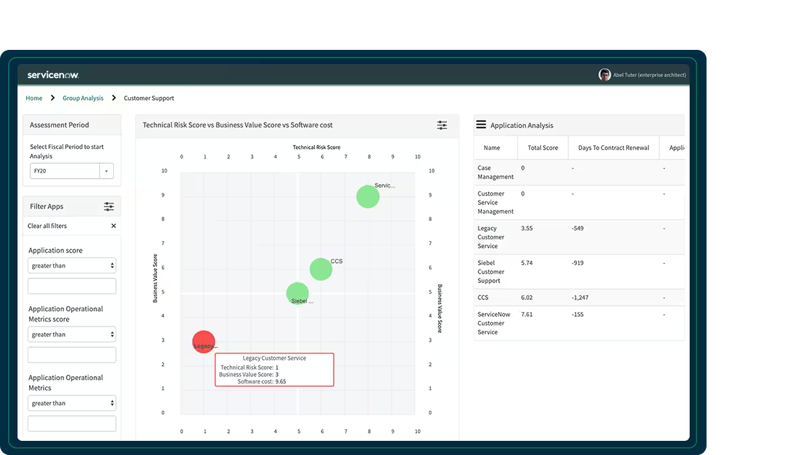This screenshot has width=809, height=455.
Task: Click the Filter Apps slider icon
Action: click(x=109, y=206)
